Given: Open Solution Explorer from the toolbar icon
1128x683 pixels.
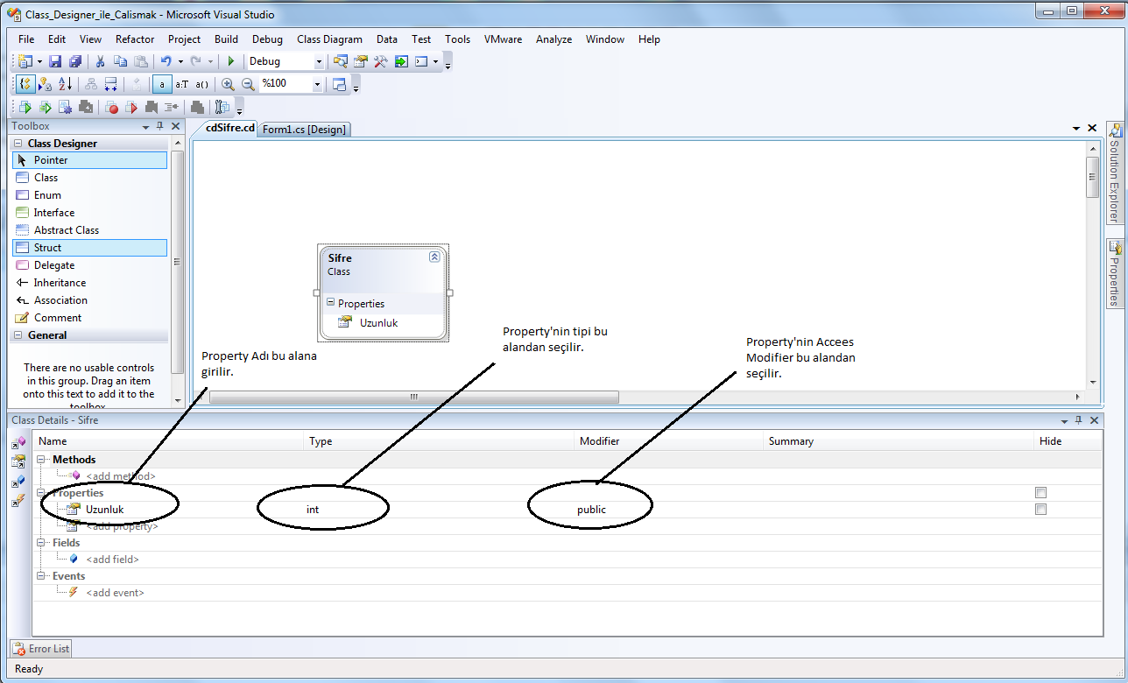Looking at the screenshot, I should pyautogui.click(x=341, y=61).
